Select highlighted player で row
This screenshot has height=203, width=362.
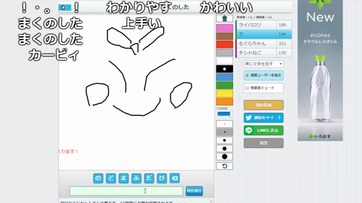(264, 34)
